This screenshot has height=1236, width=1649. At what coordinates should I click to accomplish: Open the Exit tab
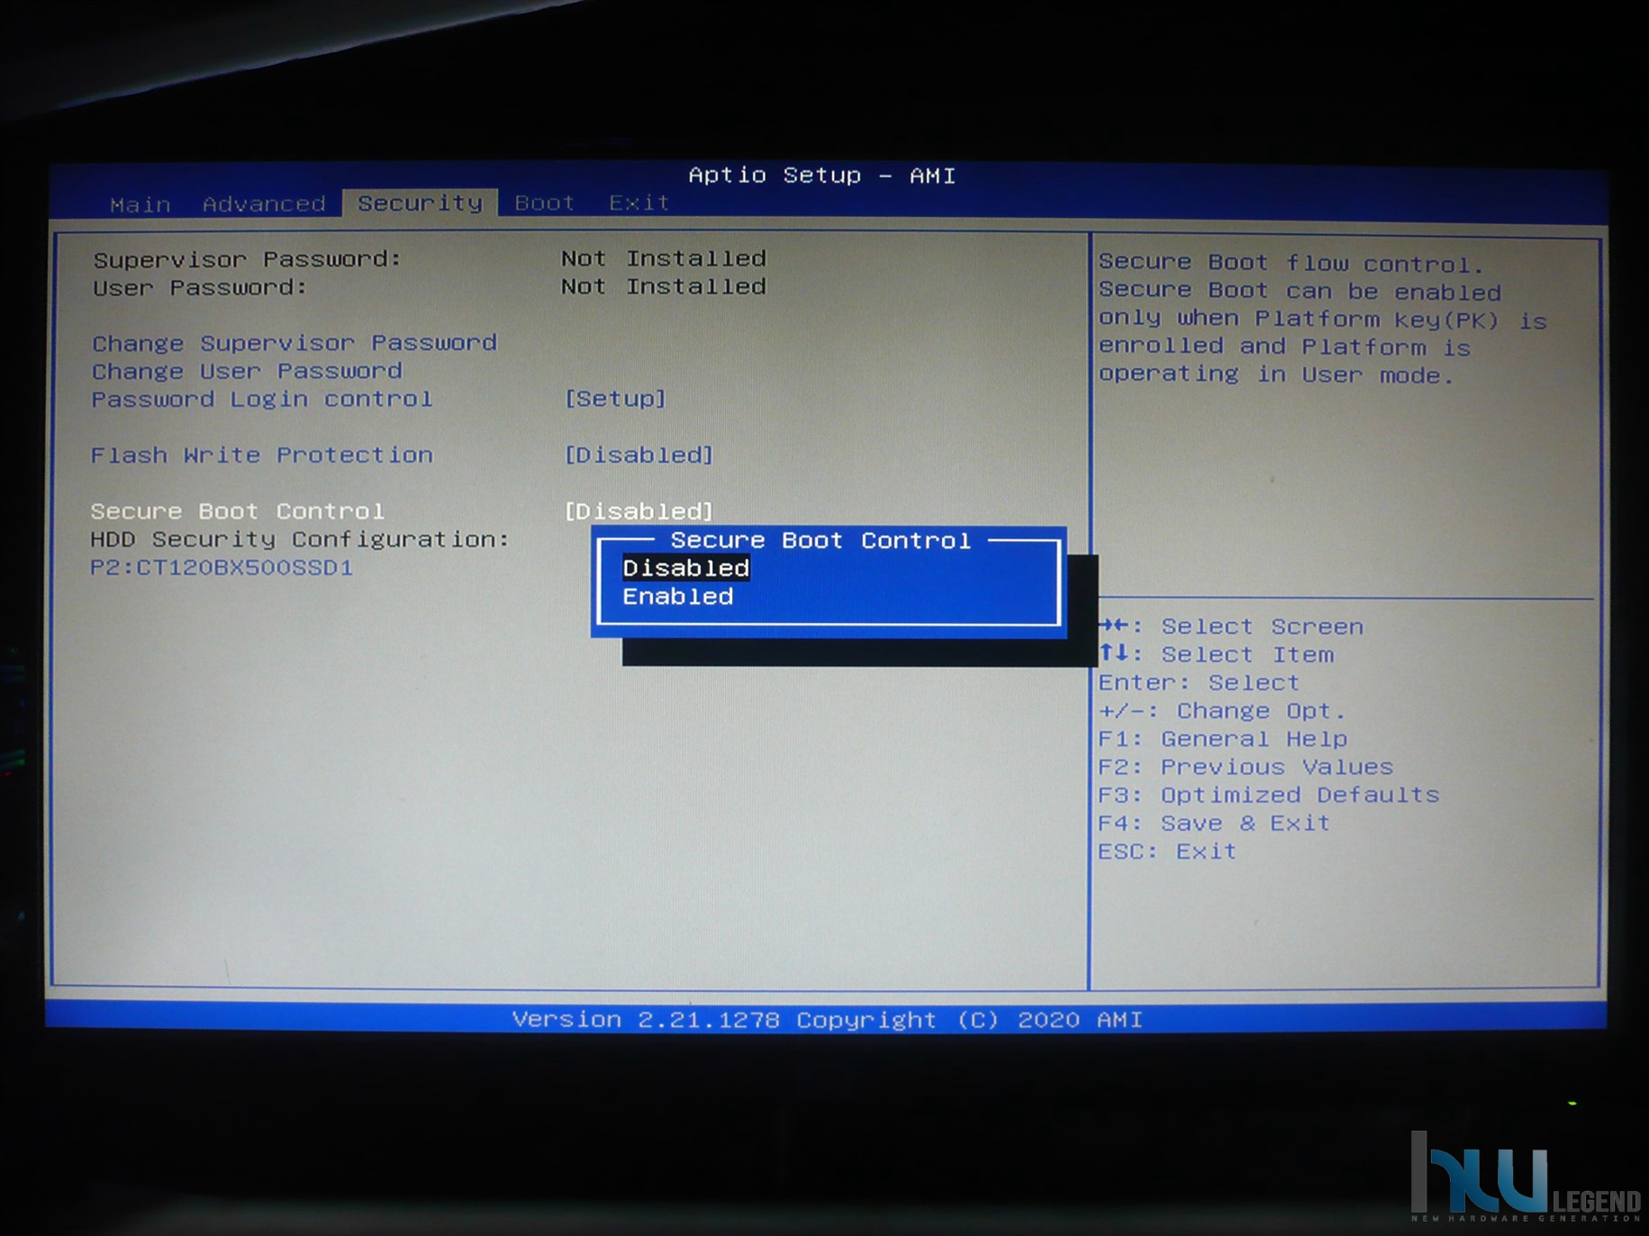point(639,203)
